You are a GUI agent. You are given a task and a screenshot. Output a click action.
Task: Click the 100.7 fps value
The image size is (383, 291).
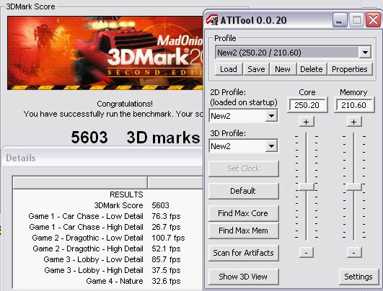point(168,238)
